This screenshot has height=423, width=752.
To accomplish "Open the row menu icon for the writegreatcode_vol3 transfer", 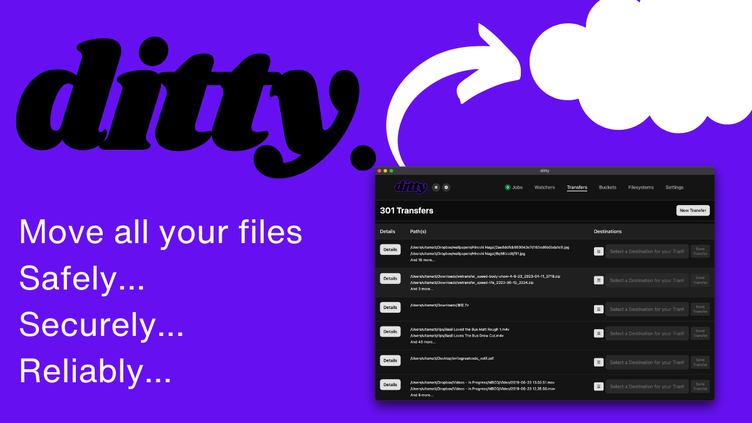I will click(x=597, y=361).
